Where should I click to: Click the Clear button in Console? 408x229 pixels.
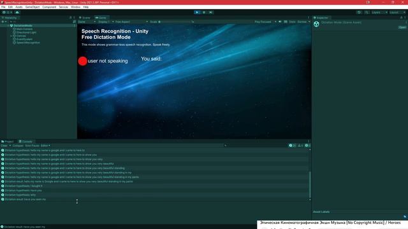click(4, 146)
